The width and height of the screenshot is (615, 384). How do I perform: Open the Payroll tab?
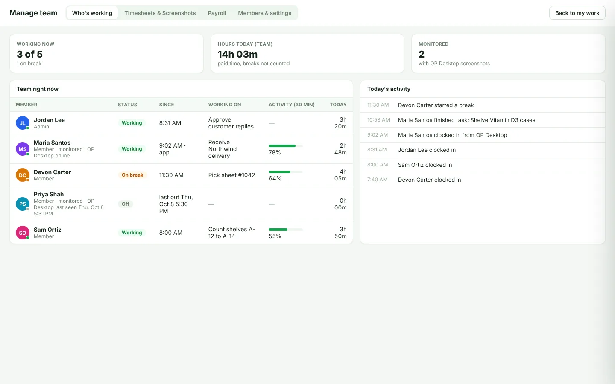(217, 13)
